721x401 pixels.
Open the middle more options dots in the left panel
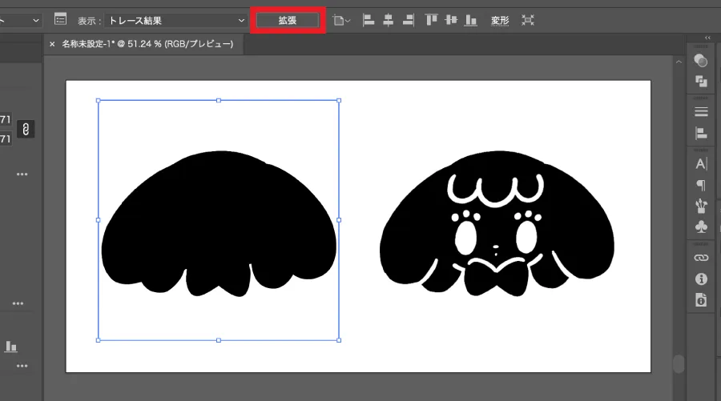pyautogui.click(x=18, y=303)
